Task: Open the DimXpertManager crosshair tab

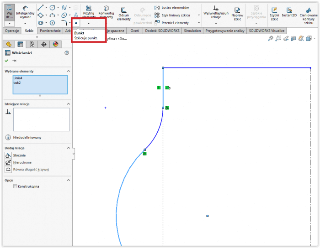Action: coord(44,44)
